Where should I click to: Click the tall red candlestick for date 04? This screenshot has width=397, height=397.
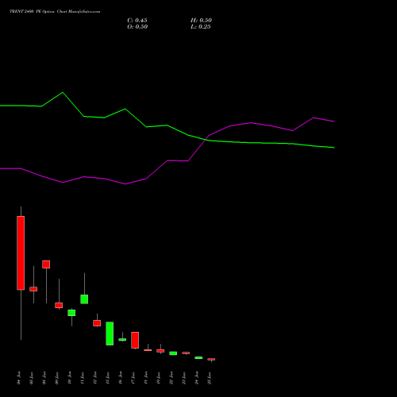[21, 252]
